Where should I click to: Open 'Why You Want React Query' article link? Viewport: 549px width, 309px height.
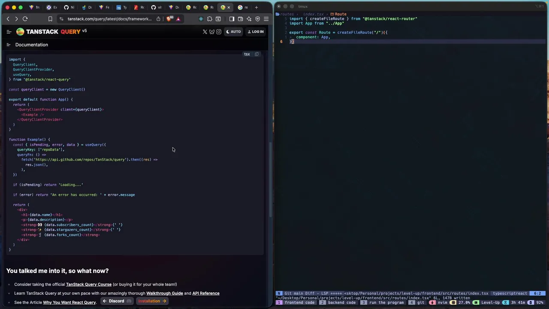pyautogui.click(x=69, y=302)
